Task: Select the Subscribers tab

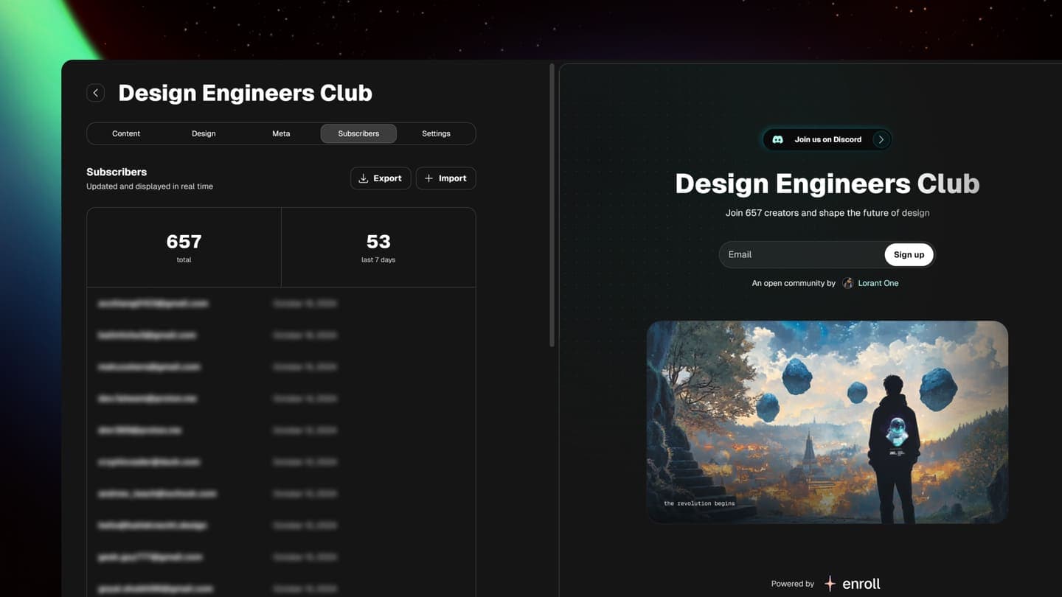Action: pos(358,133)
